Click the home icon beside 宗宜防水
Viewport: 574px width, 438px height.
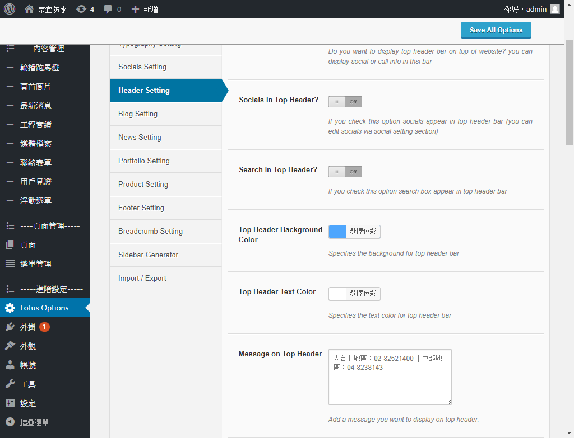pos(29,9)
